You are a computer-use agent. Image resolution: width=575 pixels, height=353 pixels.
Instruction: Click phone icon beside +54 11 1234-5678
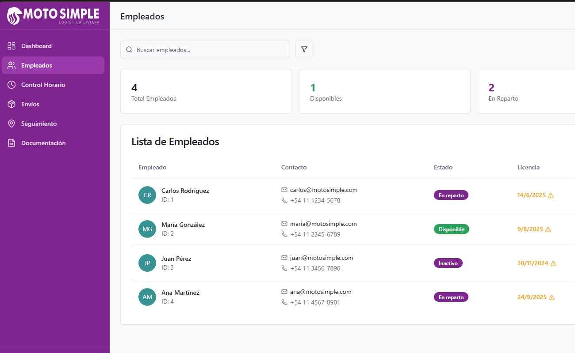[x=284, y=200]
